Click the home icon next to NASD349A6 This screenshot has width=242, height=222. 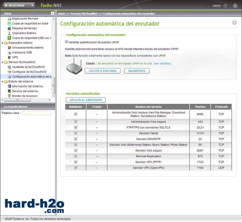click(x=6, y=5)
